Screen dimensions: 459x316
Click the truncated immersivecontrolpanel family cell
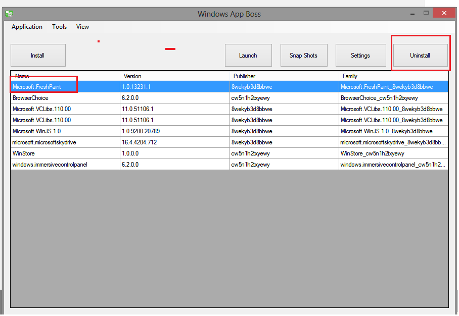(x=394, y=165)
